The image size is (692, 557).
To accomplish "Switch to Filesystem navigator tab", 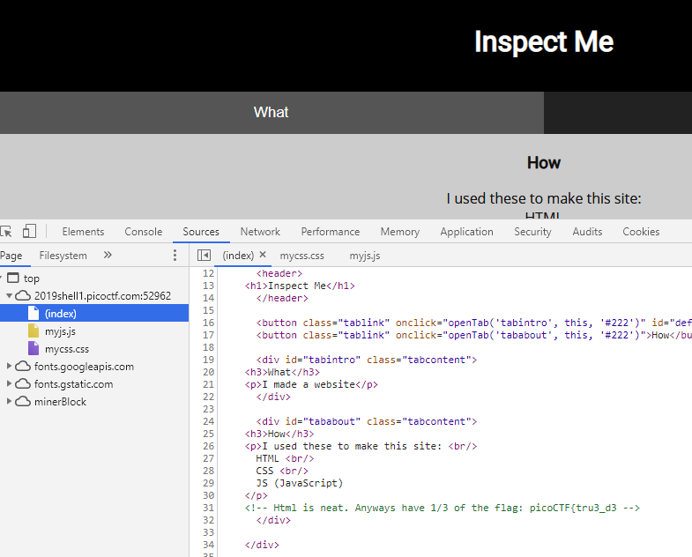I will [x=63, y=256].
